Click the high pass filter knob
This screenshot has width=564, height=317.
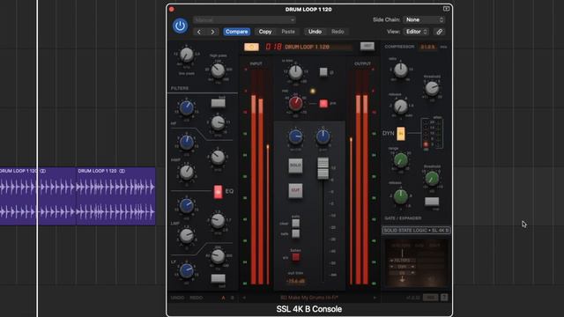(x=218, y=70)
